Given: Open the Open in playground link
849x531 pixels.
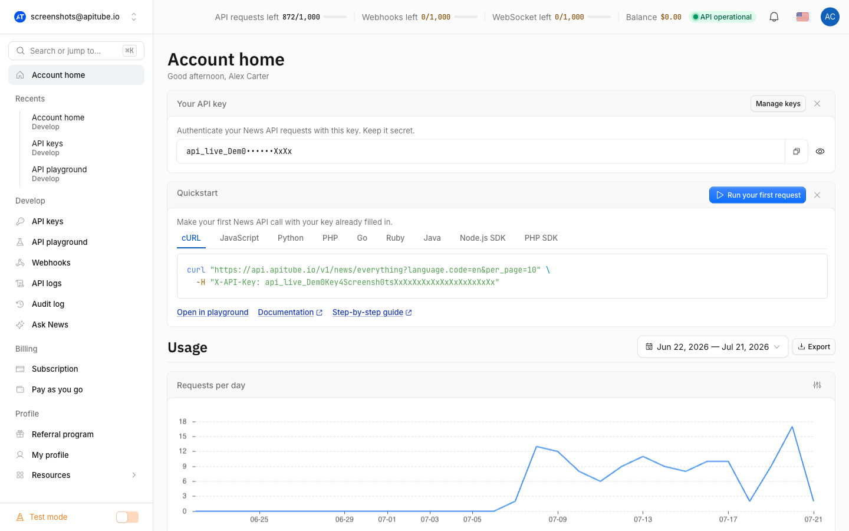Looking at the screenshot, I should coord(213,313).
